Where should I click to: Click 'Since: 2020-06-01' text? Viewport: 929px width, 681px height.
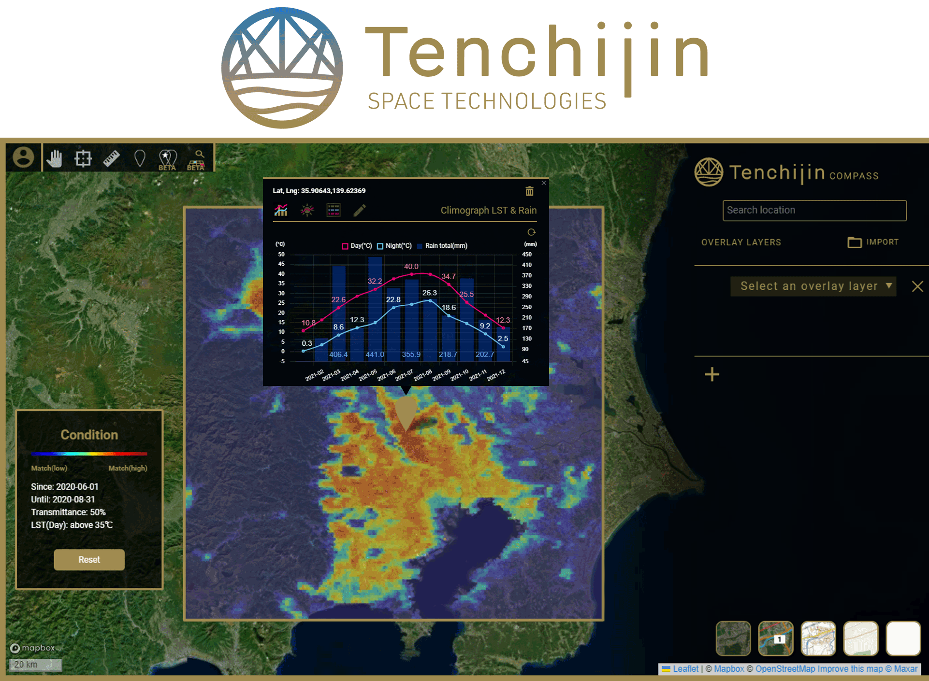click(x=65, y=487)
